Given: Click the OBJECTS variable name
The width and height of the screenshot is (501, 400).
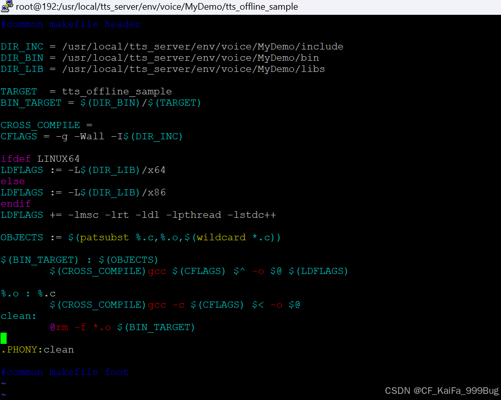Looking at the screenshot, I should click(22, 238).
